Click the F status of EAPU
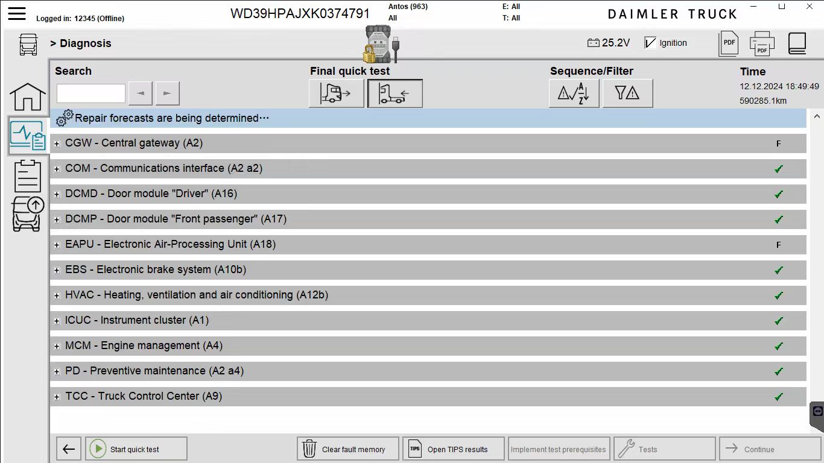This screenshot has height=463, width=824. [x=779, y=245]
